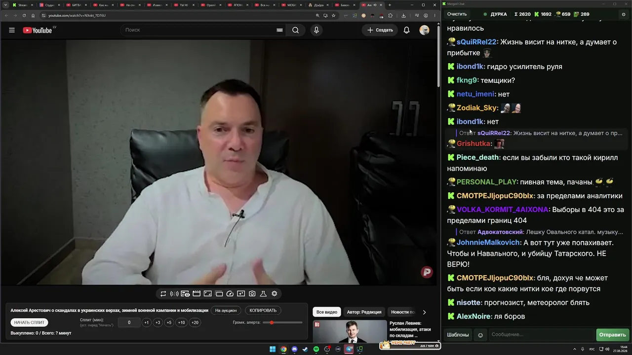This screenshot has height=355, width=632.
Task: Click the browser address bar URL
Action: 77,15
